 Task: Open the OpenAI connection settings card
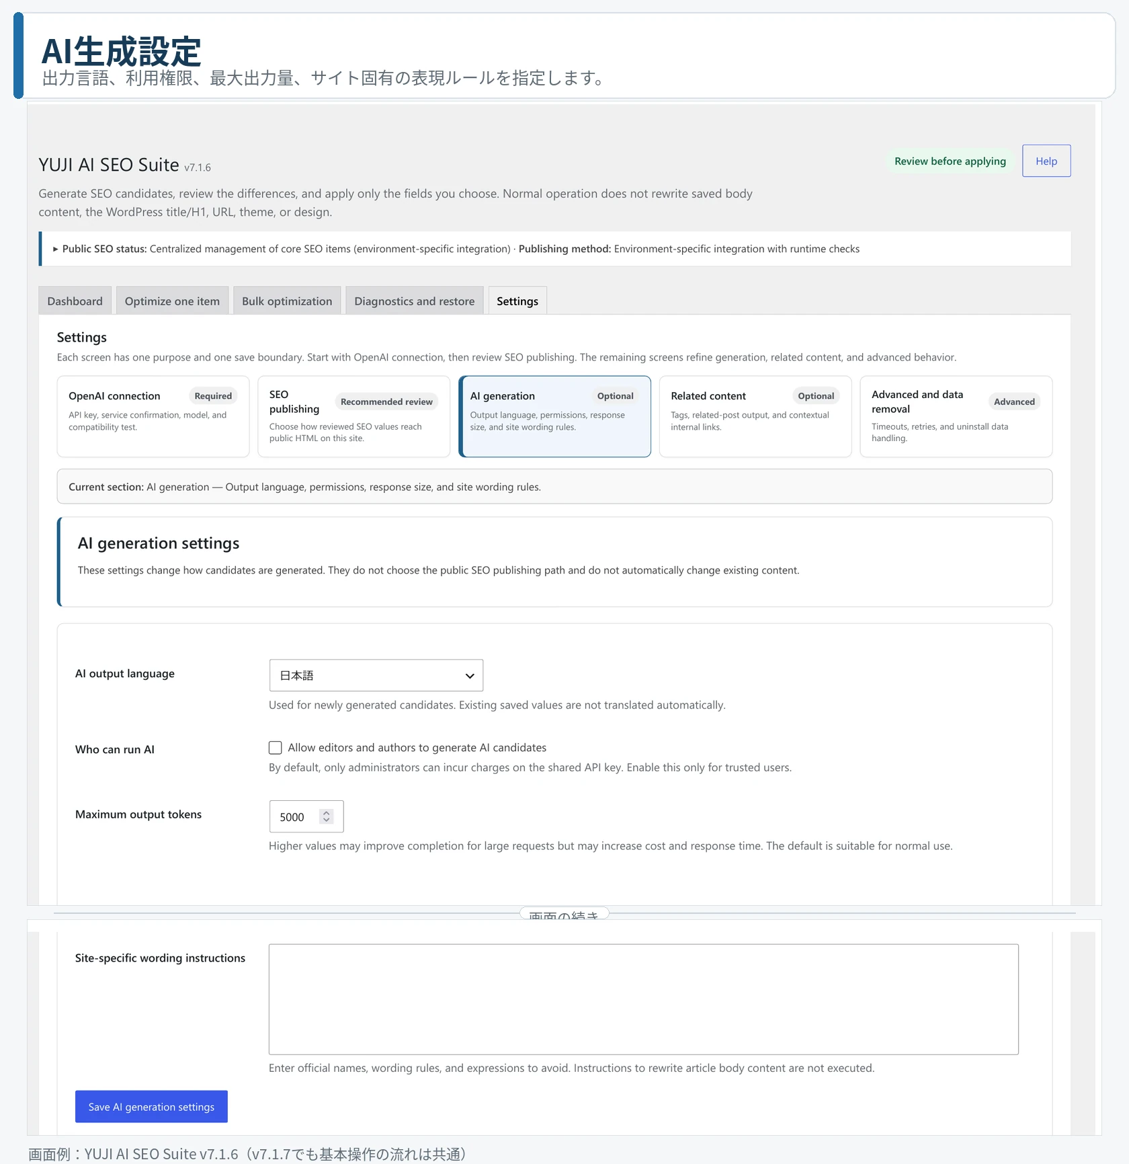pos(153,416)
